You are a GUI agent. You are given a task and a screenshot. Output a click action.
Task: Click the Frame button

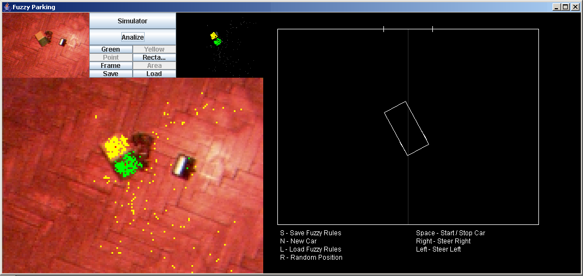[x=111, y=65]
